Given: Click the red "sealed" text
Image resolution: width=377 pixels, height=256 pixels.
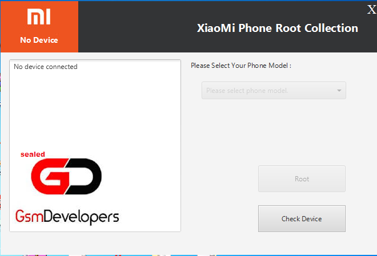Looking at the screenshot, I should point(33,155).
